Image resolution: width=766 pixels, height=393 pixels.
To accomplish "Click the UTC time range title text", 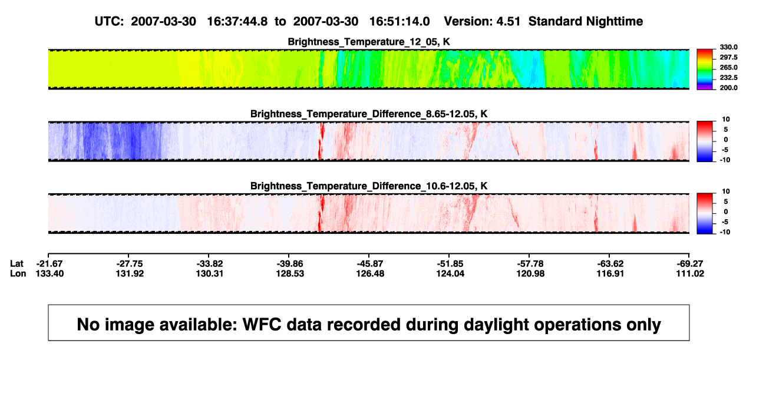I will [x=262, y=21].
